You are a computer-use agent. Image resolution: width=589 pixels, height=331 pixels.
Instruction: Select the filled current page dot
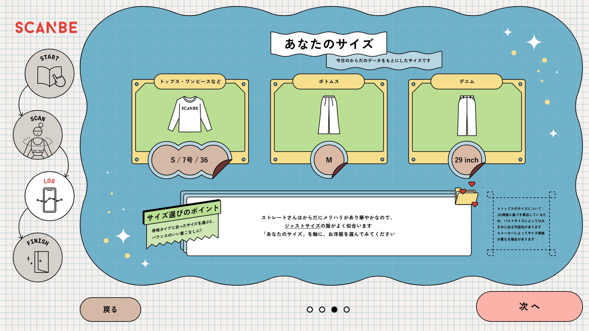coord(334,310)
